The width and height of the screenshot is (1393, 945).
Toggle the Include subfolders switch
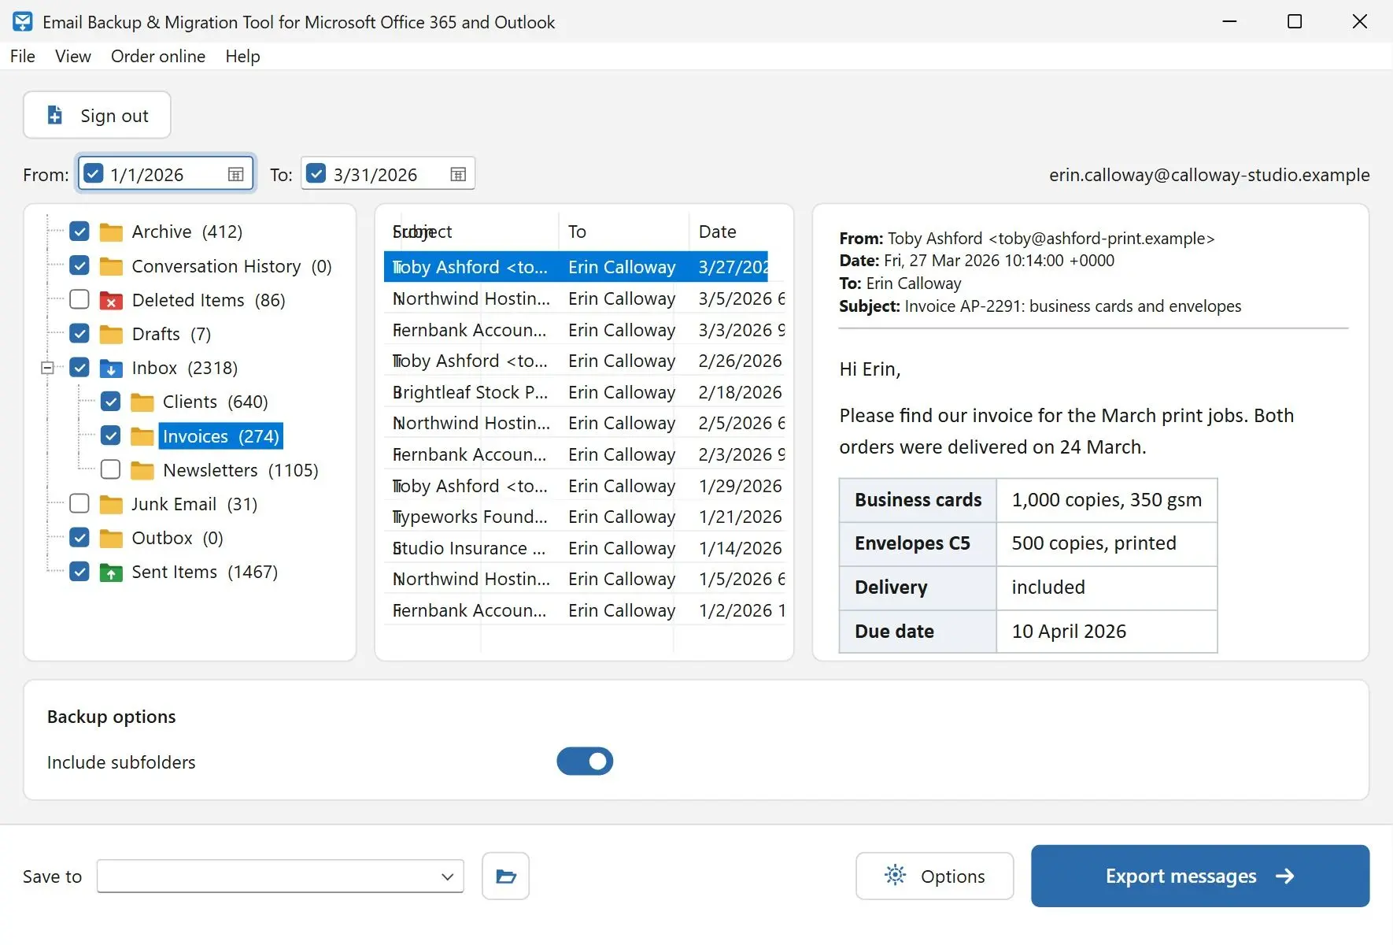[585, 762]
